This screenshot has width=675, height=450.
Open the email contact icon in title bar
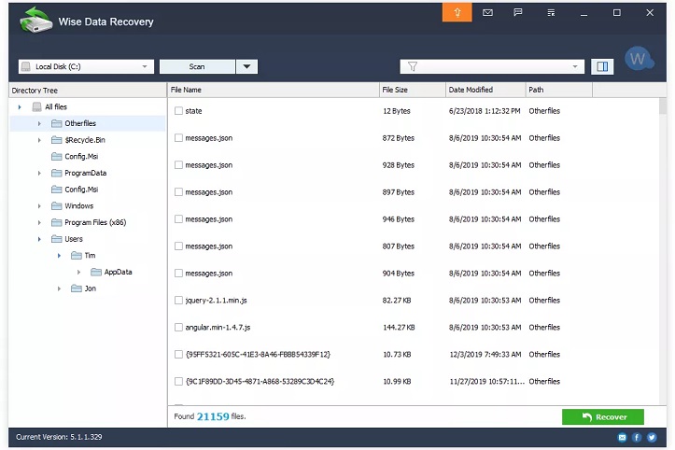click(x=487, y=12)
